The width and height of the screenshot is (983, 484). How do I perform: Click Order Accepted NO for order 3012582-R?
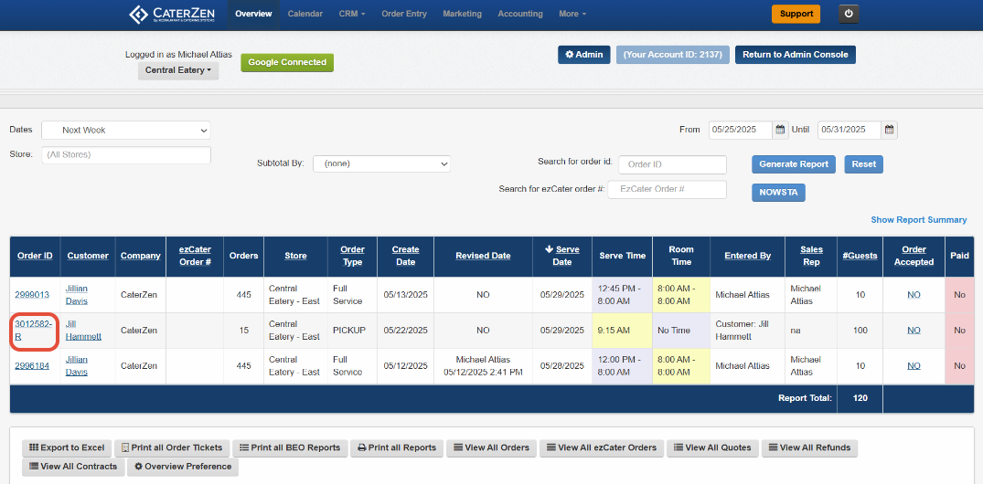point(914,330)
